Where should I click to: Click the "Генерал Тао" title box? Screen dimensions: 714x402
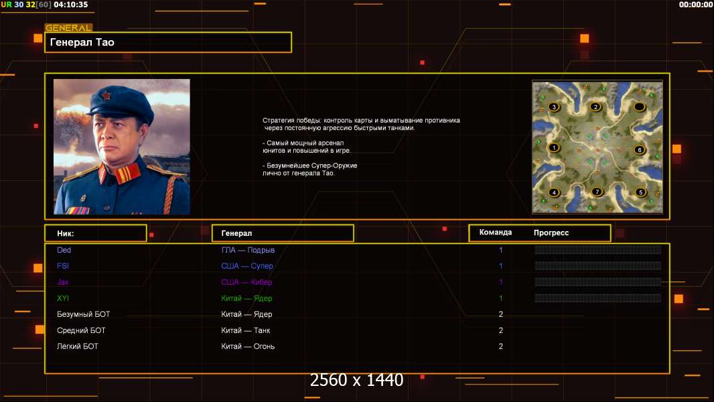click(x=168, y=42)
